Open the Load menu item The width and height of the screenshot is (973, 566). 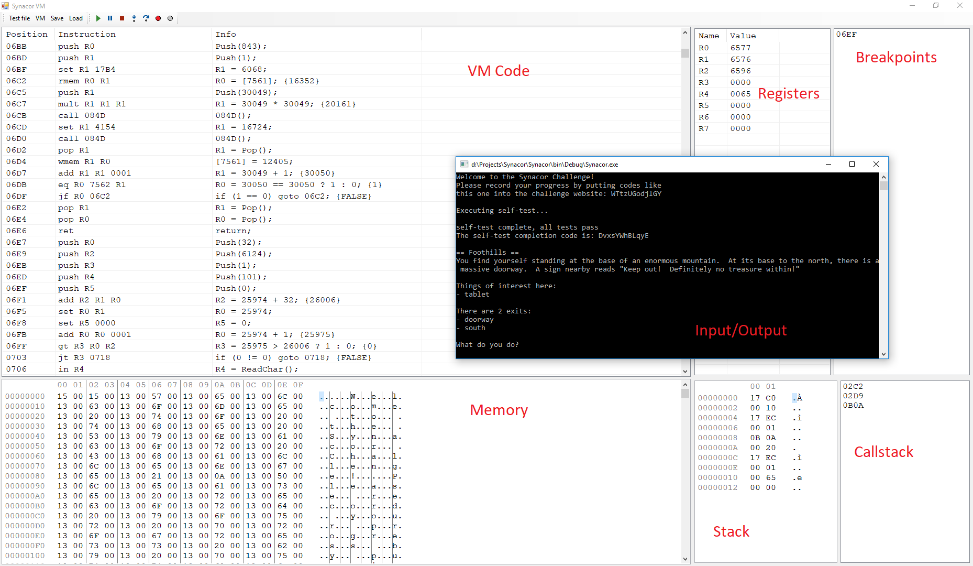pos(76,18)
